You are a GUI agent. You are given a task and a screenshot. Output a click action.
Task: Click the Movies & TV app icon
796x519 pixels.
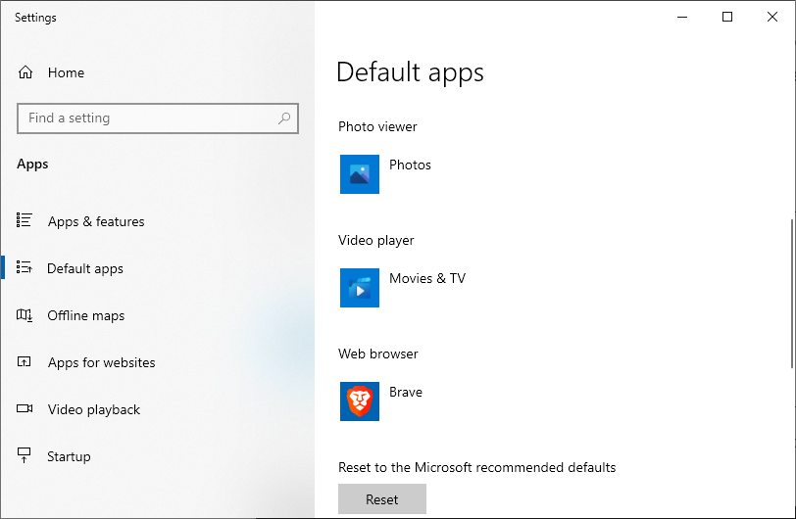tap(359, 288)
